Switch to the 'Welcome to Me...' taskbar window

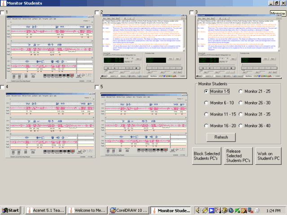point(87,210)
